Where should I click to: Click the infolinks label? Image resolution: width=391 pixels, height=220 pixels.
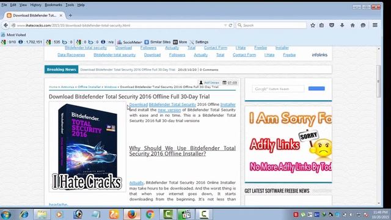[x=320, y=55]
